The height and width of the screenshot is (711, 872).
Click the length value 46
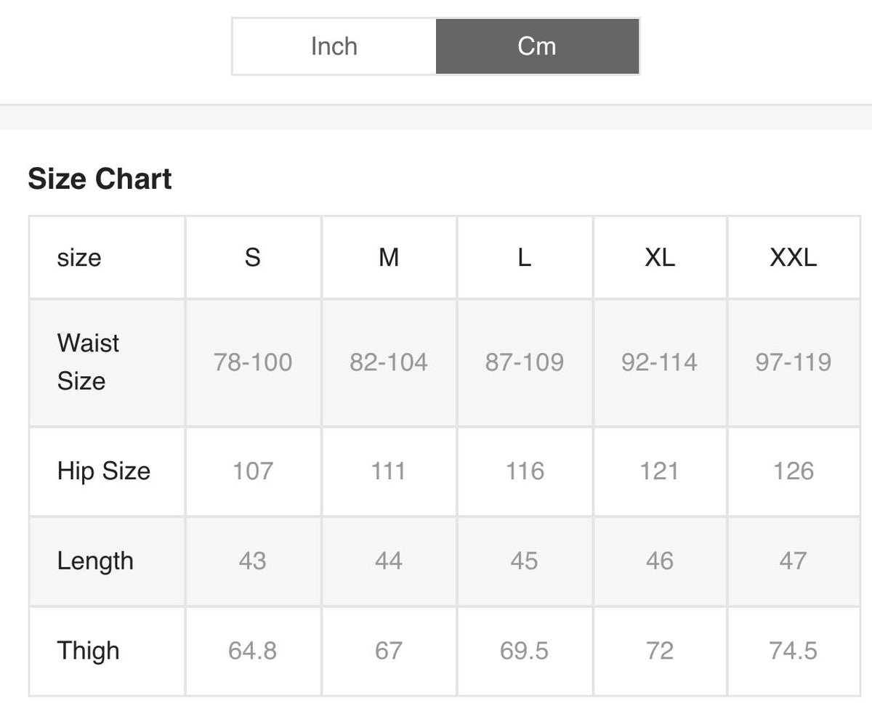[660, 561]
